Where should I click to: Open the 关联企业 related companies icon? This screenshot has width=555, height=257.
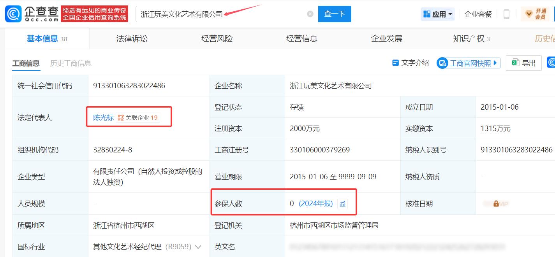tap(120, 117)
